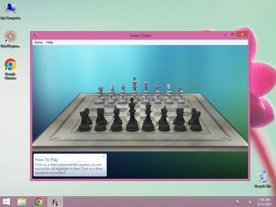Image resolution: width=276 pixels, height=207 pixels.
Task: Click the Chess Titans title bar icon
Action: click(x=35, y=36)
